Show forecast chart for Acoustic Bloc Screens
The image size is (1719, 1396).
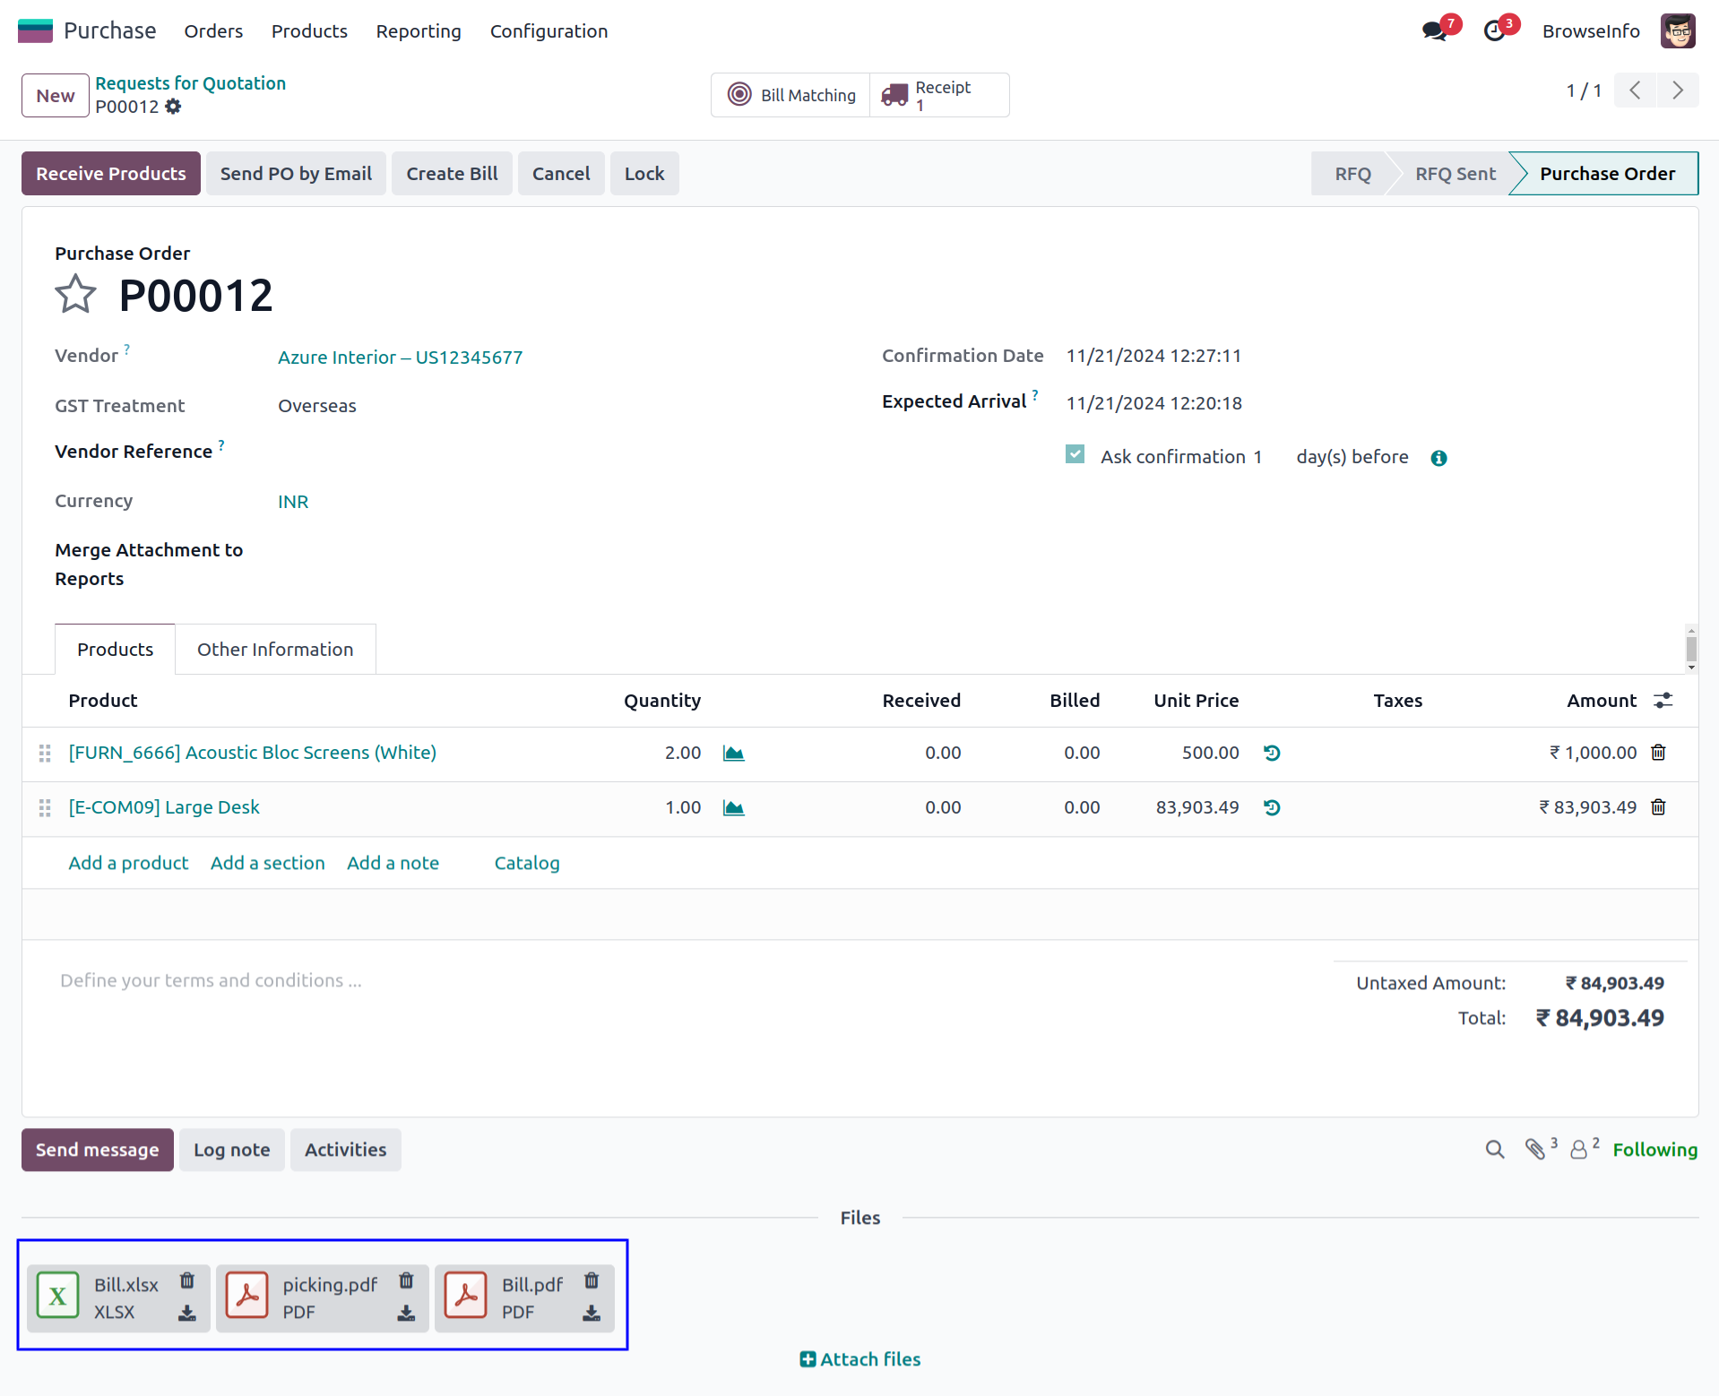[733, 754]
